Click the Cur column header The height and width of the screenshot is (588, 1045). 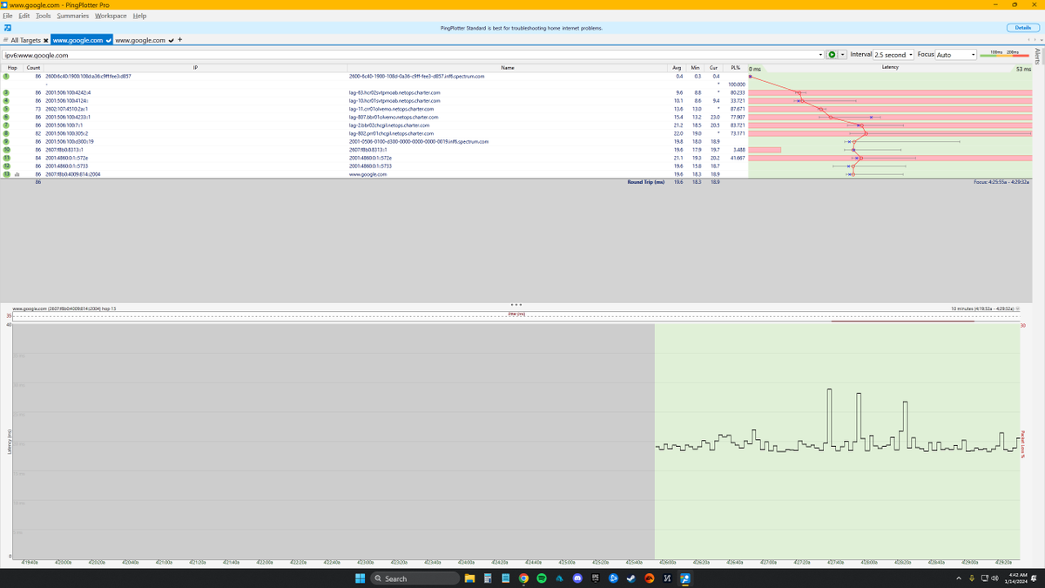coord(712,67)
